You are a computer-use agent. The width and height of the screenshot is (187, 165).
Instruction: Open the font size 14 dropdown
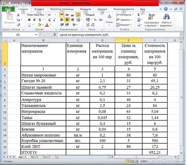55,15
